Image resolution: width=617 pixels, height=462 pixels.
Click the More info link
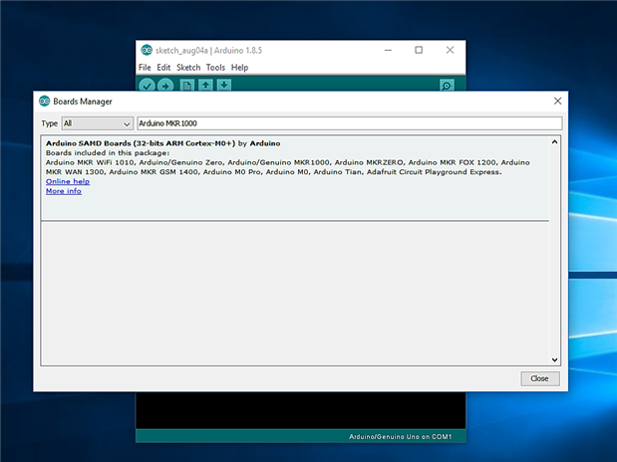click(x=64, y=191)
